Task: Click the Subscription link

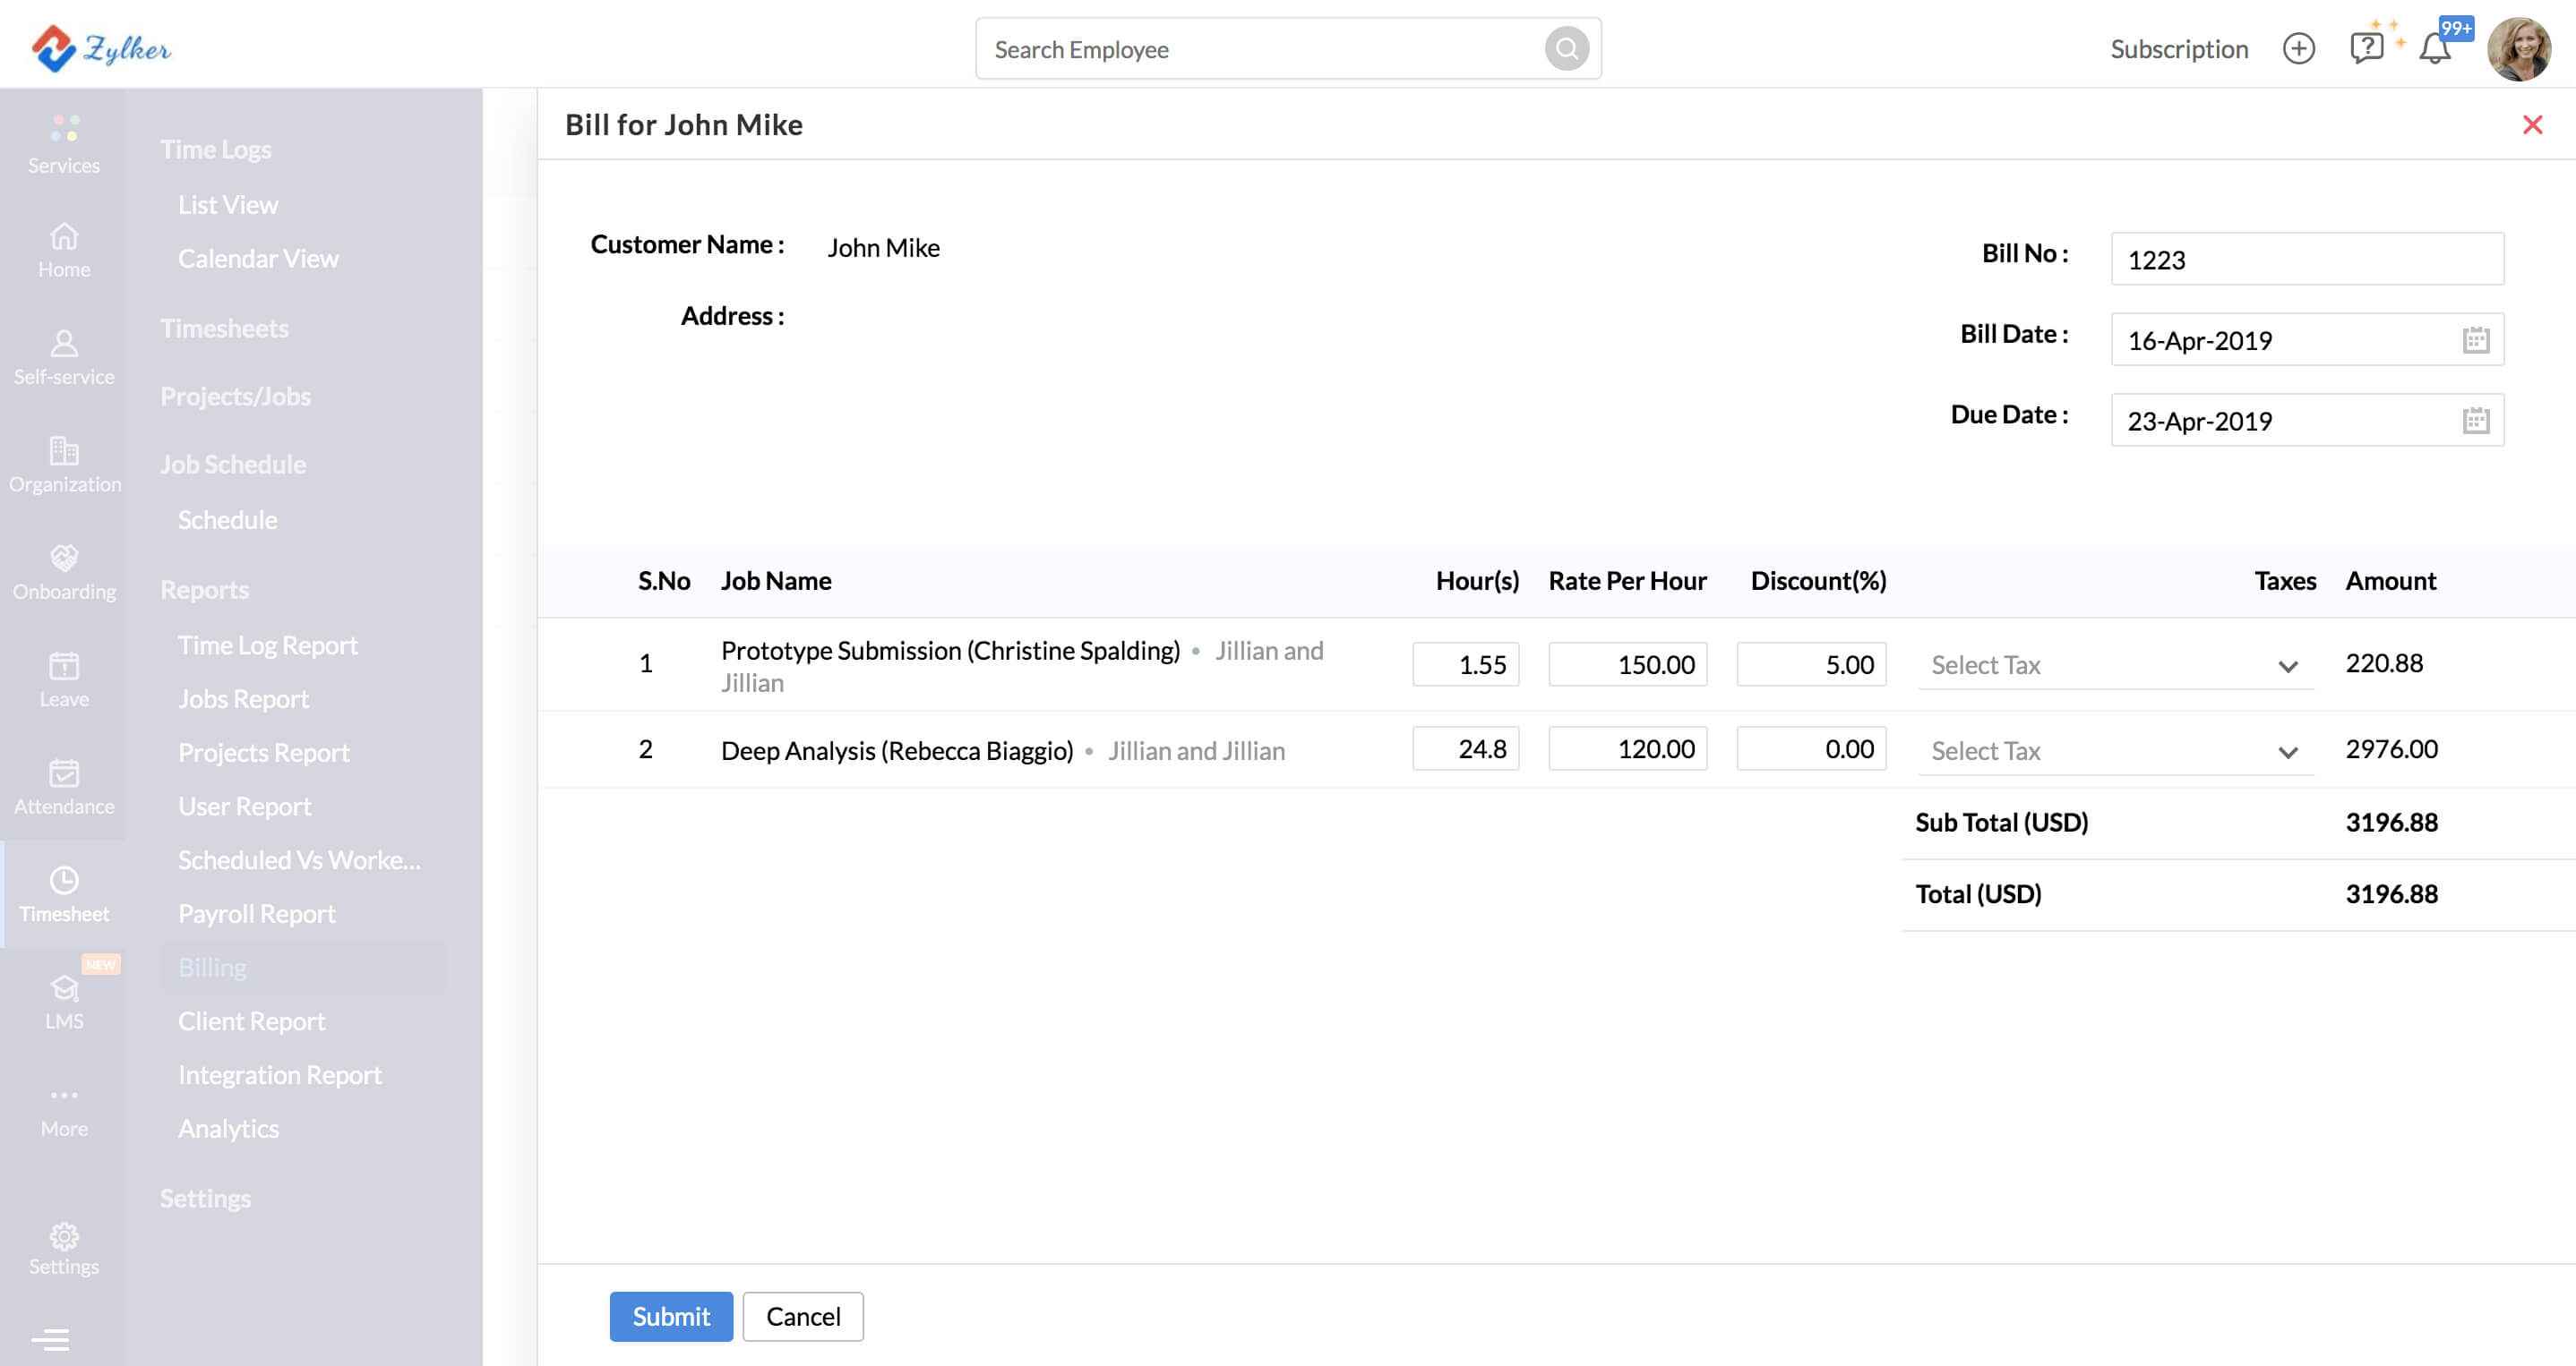Action: [2178, 49]
